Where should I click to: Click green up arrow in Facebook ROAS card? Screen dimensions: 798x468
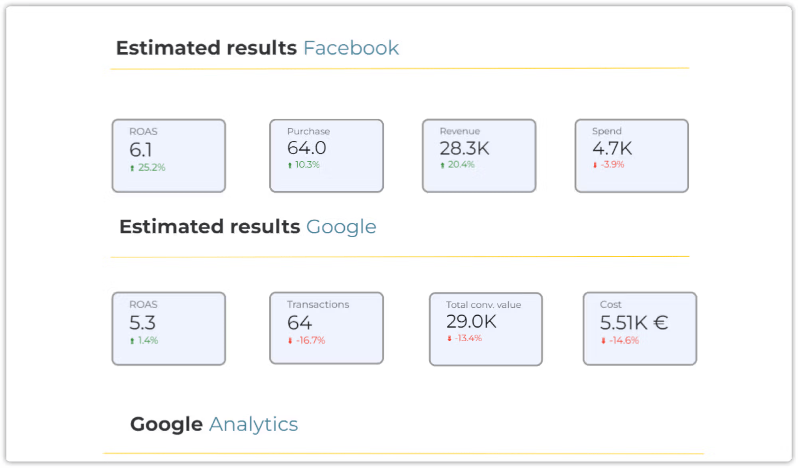(132, 168)
